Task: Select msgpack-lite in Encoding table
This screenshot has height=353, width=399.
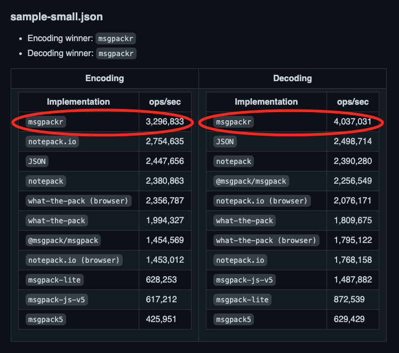Action: 54,280
